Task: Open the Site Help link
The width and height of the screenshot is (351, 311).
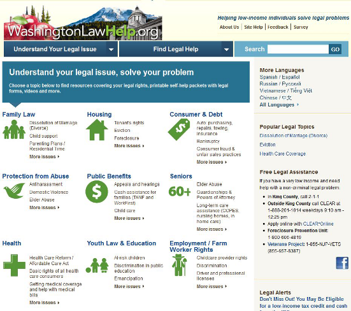Action: [x=254, y=27]
